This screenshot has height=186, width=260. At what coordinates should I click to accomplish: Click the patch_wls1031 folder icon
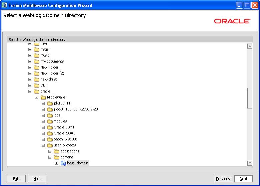tap(50, 139)
